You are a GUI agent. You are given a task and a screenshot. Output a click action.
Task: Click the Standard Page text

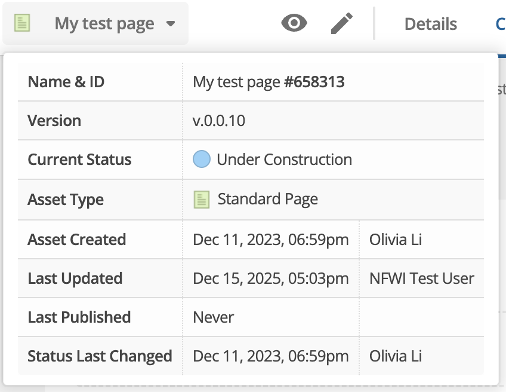click(x=267, y=199)
